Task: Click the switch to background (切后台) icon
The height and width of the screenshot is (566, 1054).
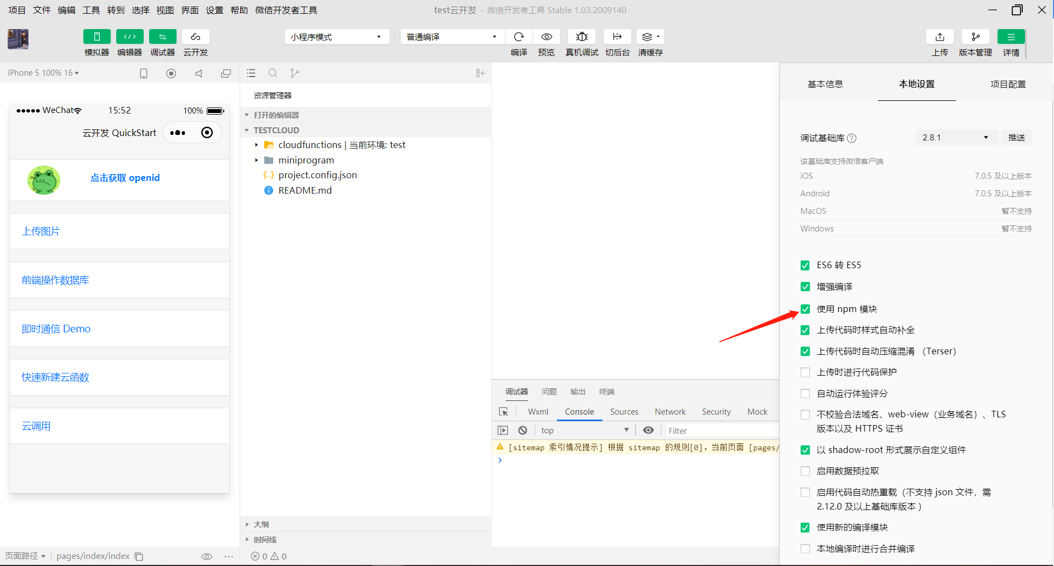Action: tap(617, 37)
